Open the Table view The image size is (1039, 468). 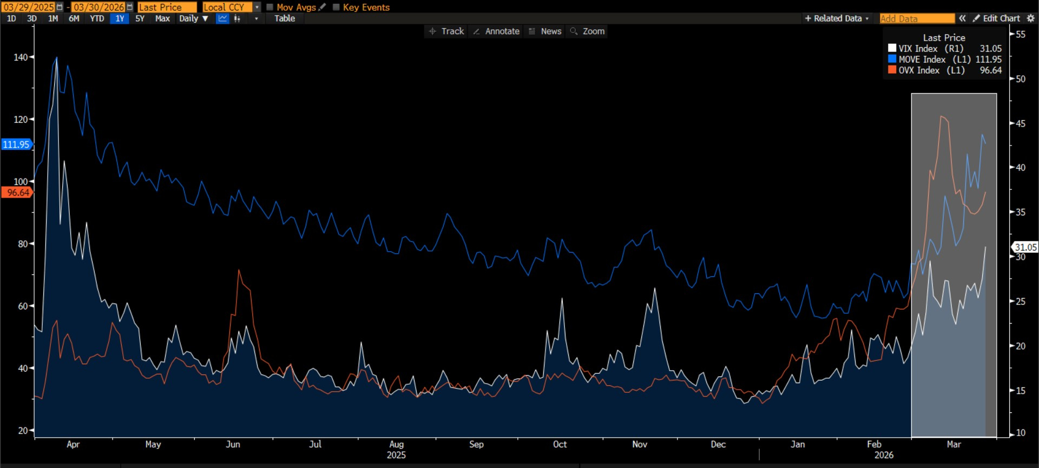click(x=284, y=18)
